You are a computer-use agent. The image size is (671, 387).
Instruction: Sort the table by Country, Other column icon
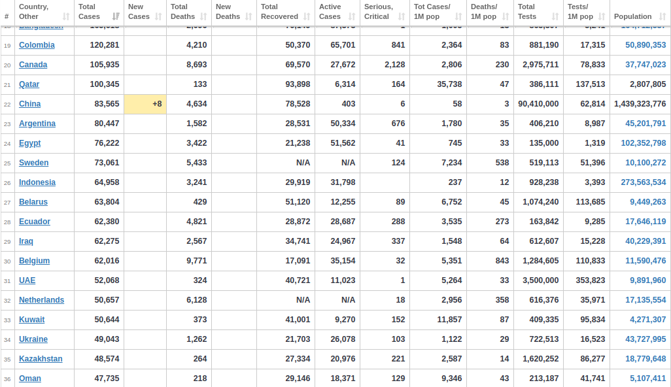[66, 17]
